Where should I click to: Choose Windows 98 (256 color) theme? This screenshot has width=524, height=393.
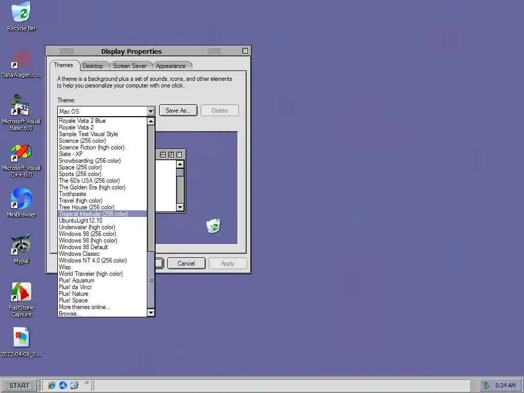(x=102, y=234)
